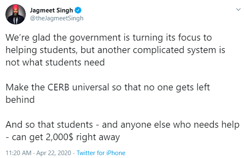This screenshot has width=244, height=158.
Task: Click the line not what students need
Action: [55, 62]
